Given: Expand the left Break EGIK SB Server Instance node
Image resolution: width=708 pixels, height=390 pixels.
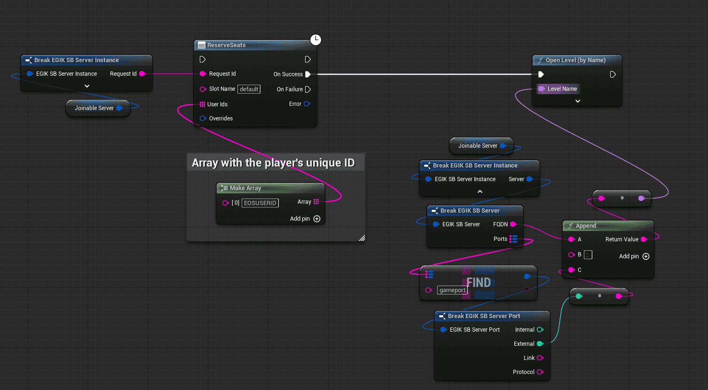Looking at the screenshot, I should 87,86.
